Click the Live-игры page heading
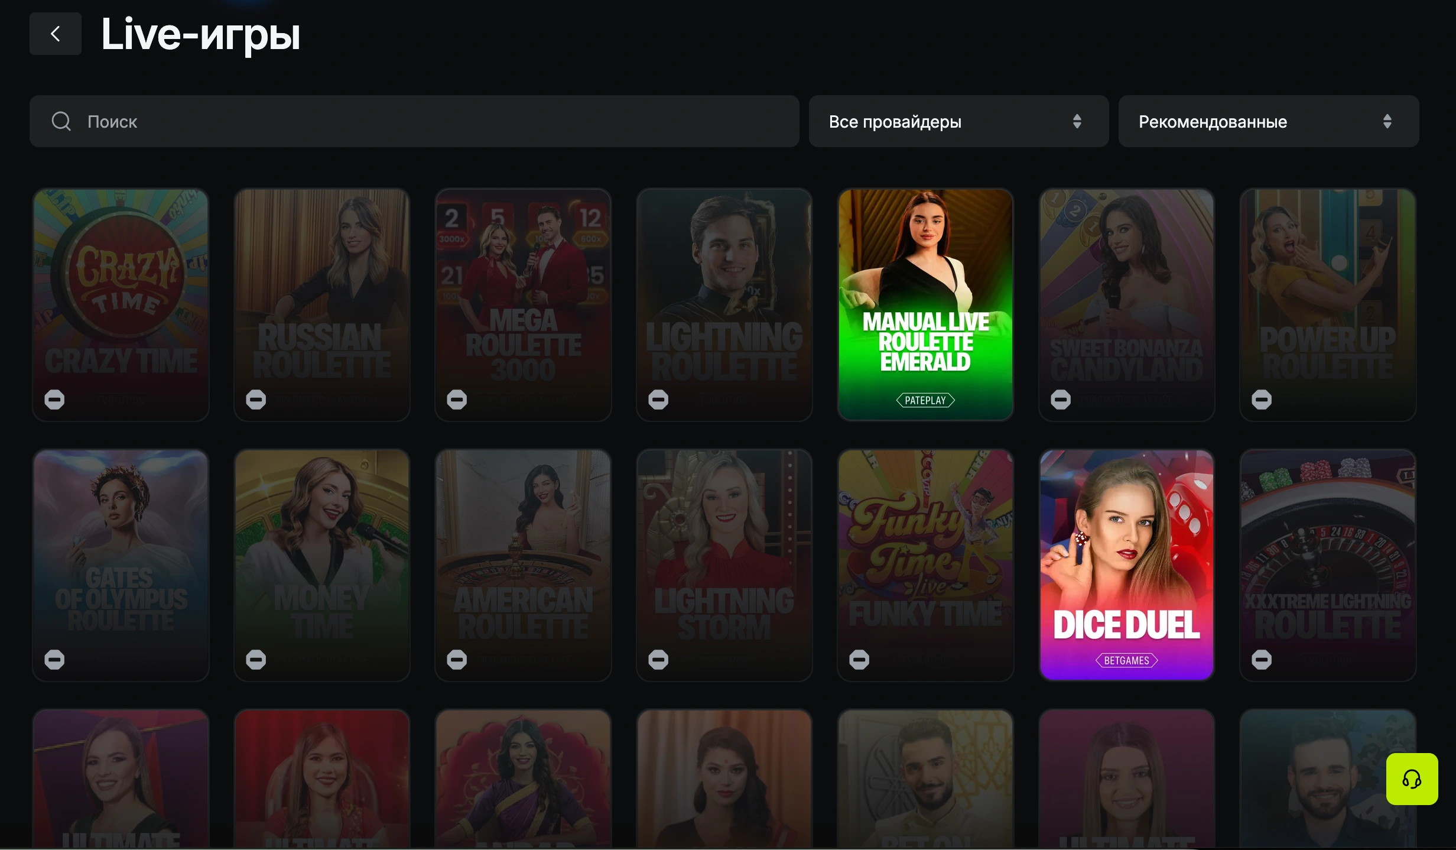Viewport: 1456px width, 850px height. [201, 34]
